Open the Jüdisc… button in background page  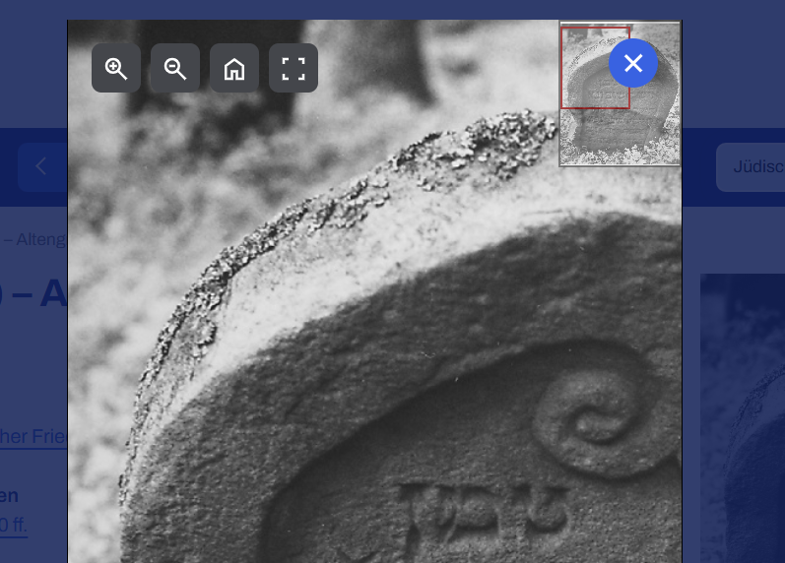click(x=751, y=167)
